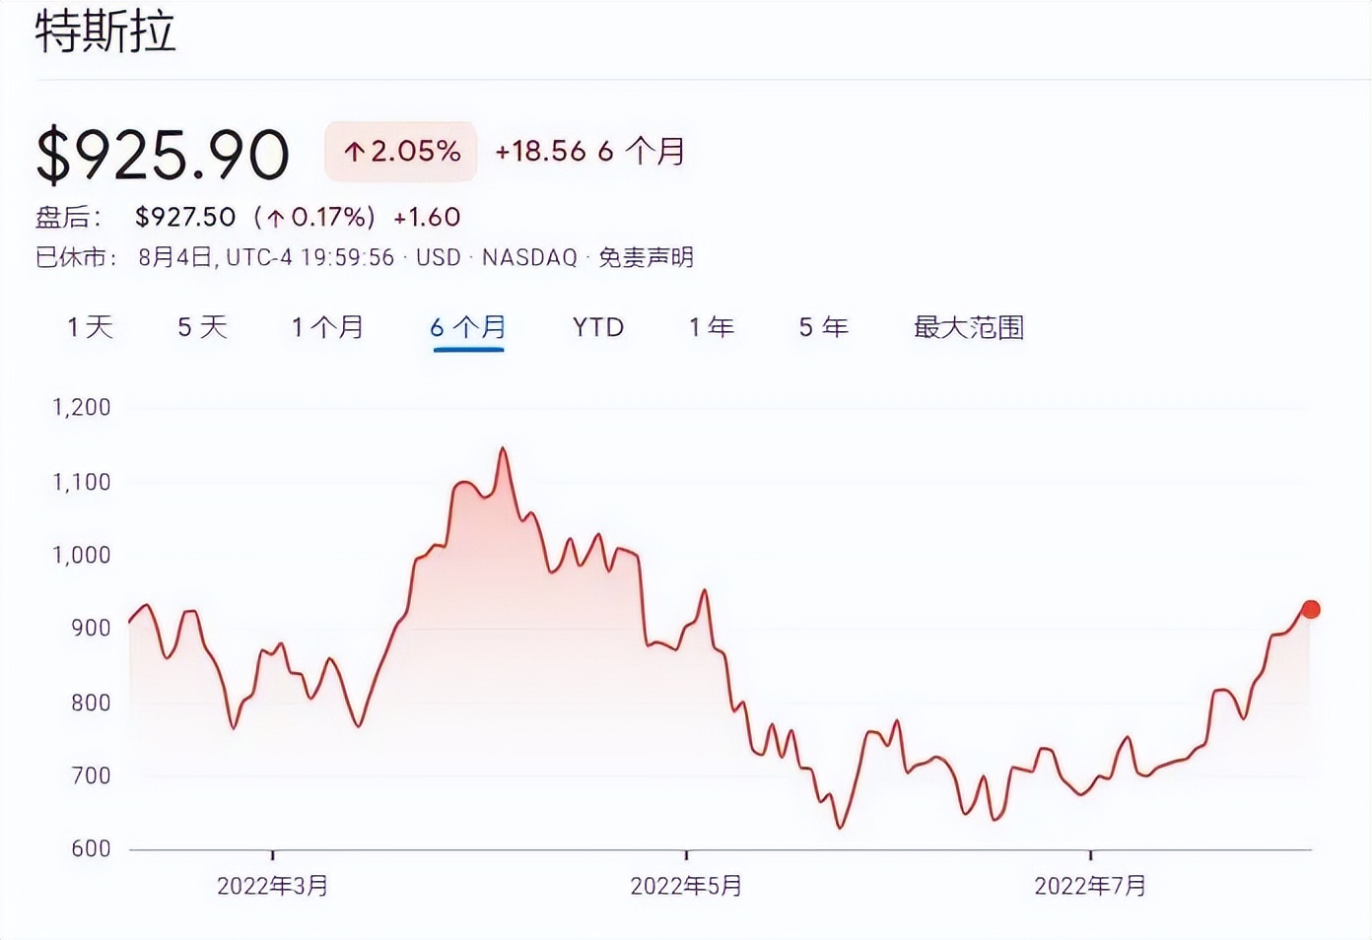Image resolution: width=1372 pixels, height=940 pixels.
Task: Switch chart to the 1年 range
Action: point(712,327)
